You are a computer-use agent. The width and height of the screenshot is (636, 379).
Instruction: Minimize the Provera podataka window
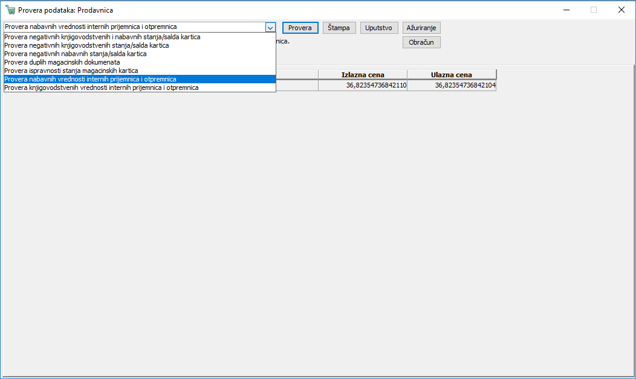566,10
